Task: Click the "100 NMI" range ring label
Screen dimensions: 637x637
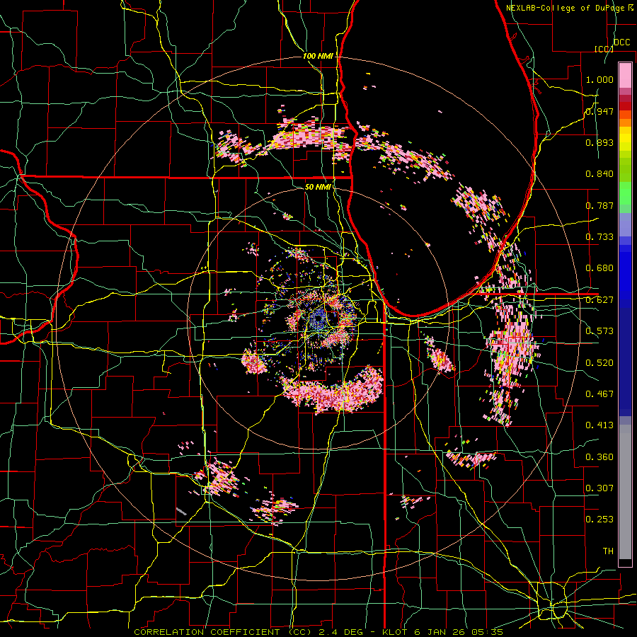Action: point(318,56)
